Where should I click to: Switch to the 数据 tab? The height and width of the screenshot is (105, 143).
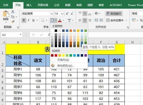point(68,5)
